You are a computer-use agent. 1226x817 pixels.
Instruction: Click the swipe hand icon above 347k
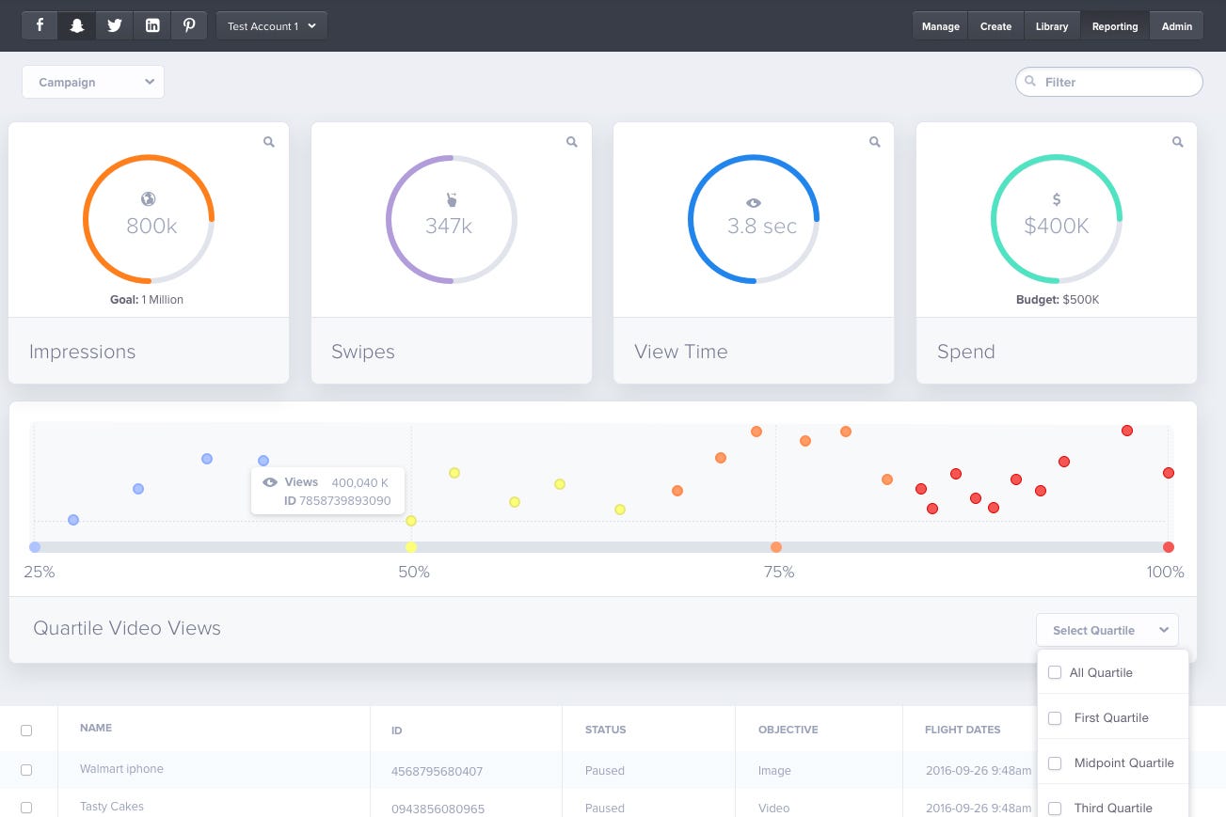451,199
